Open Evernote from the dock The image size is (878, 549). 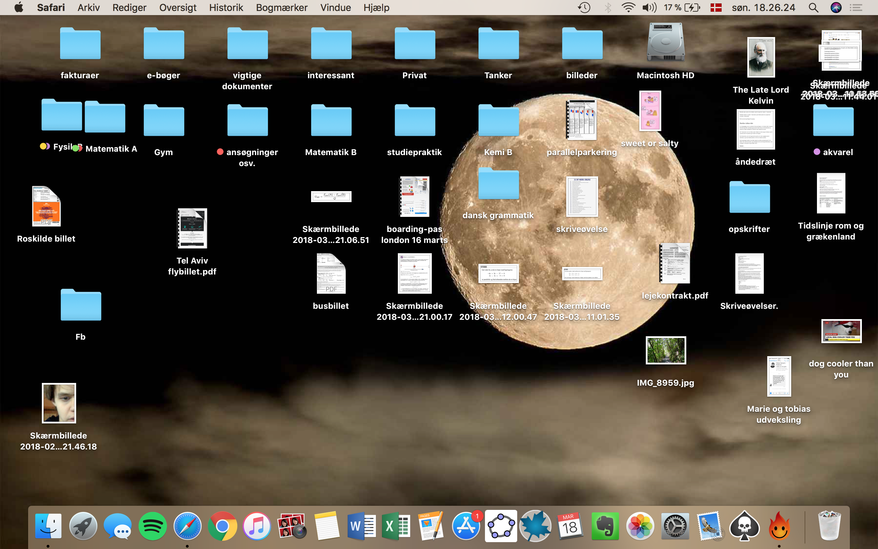click(605, 526)
